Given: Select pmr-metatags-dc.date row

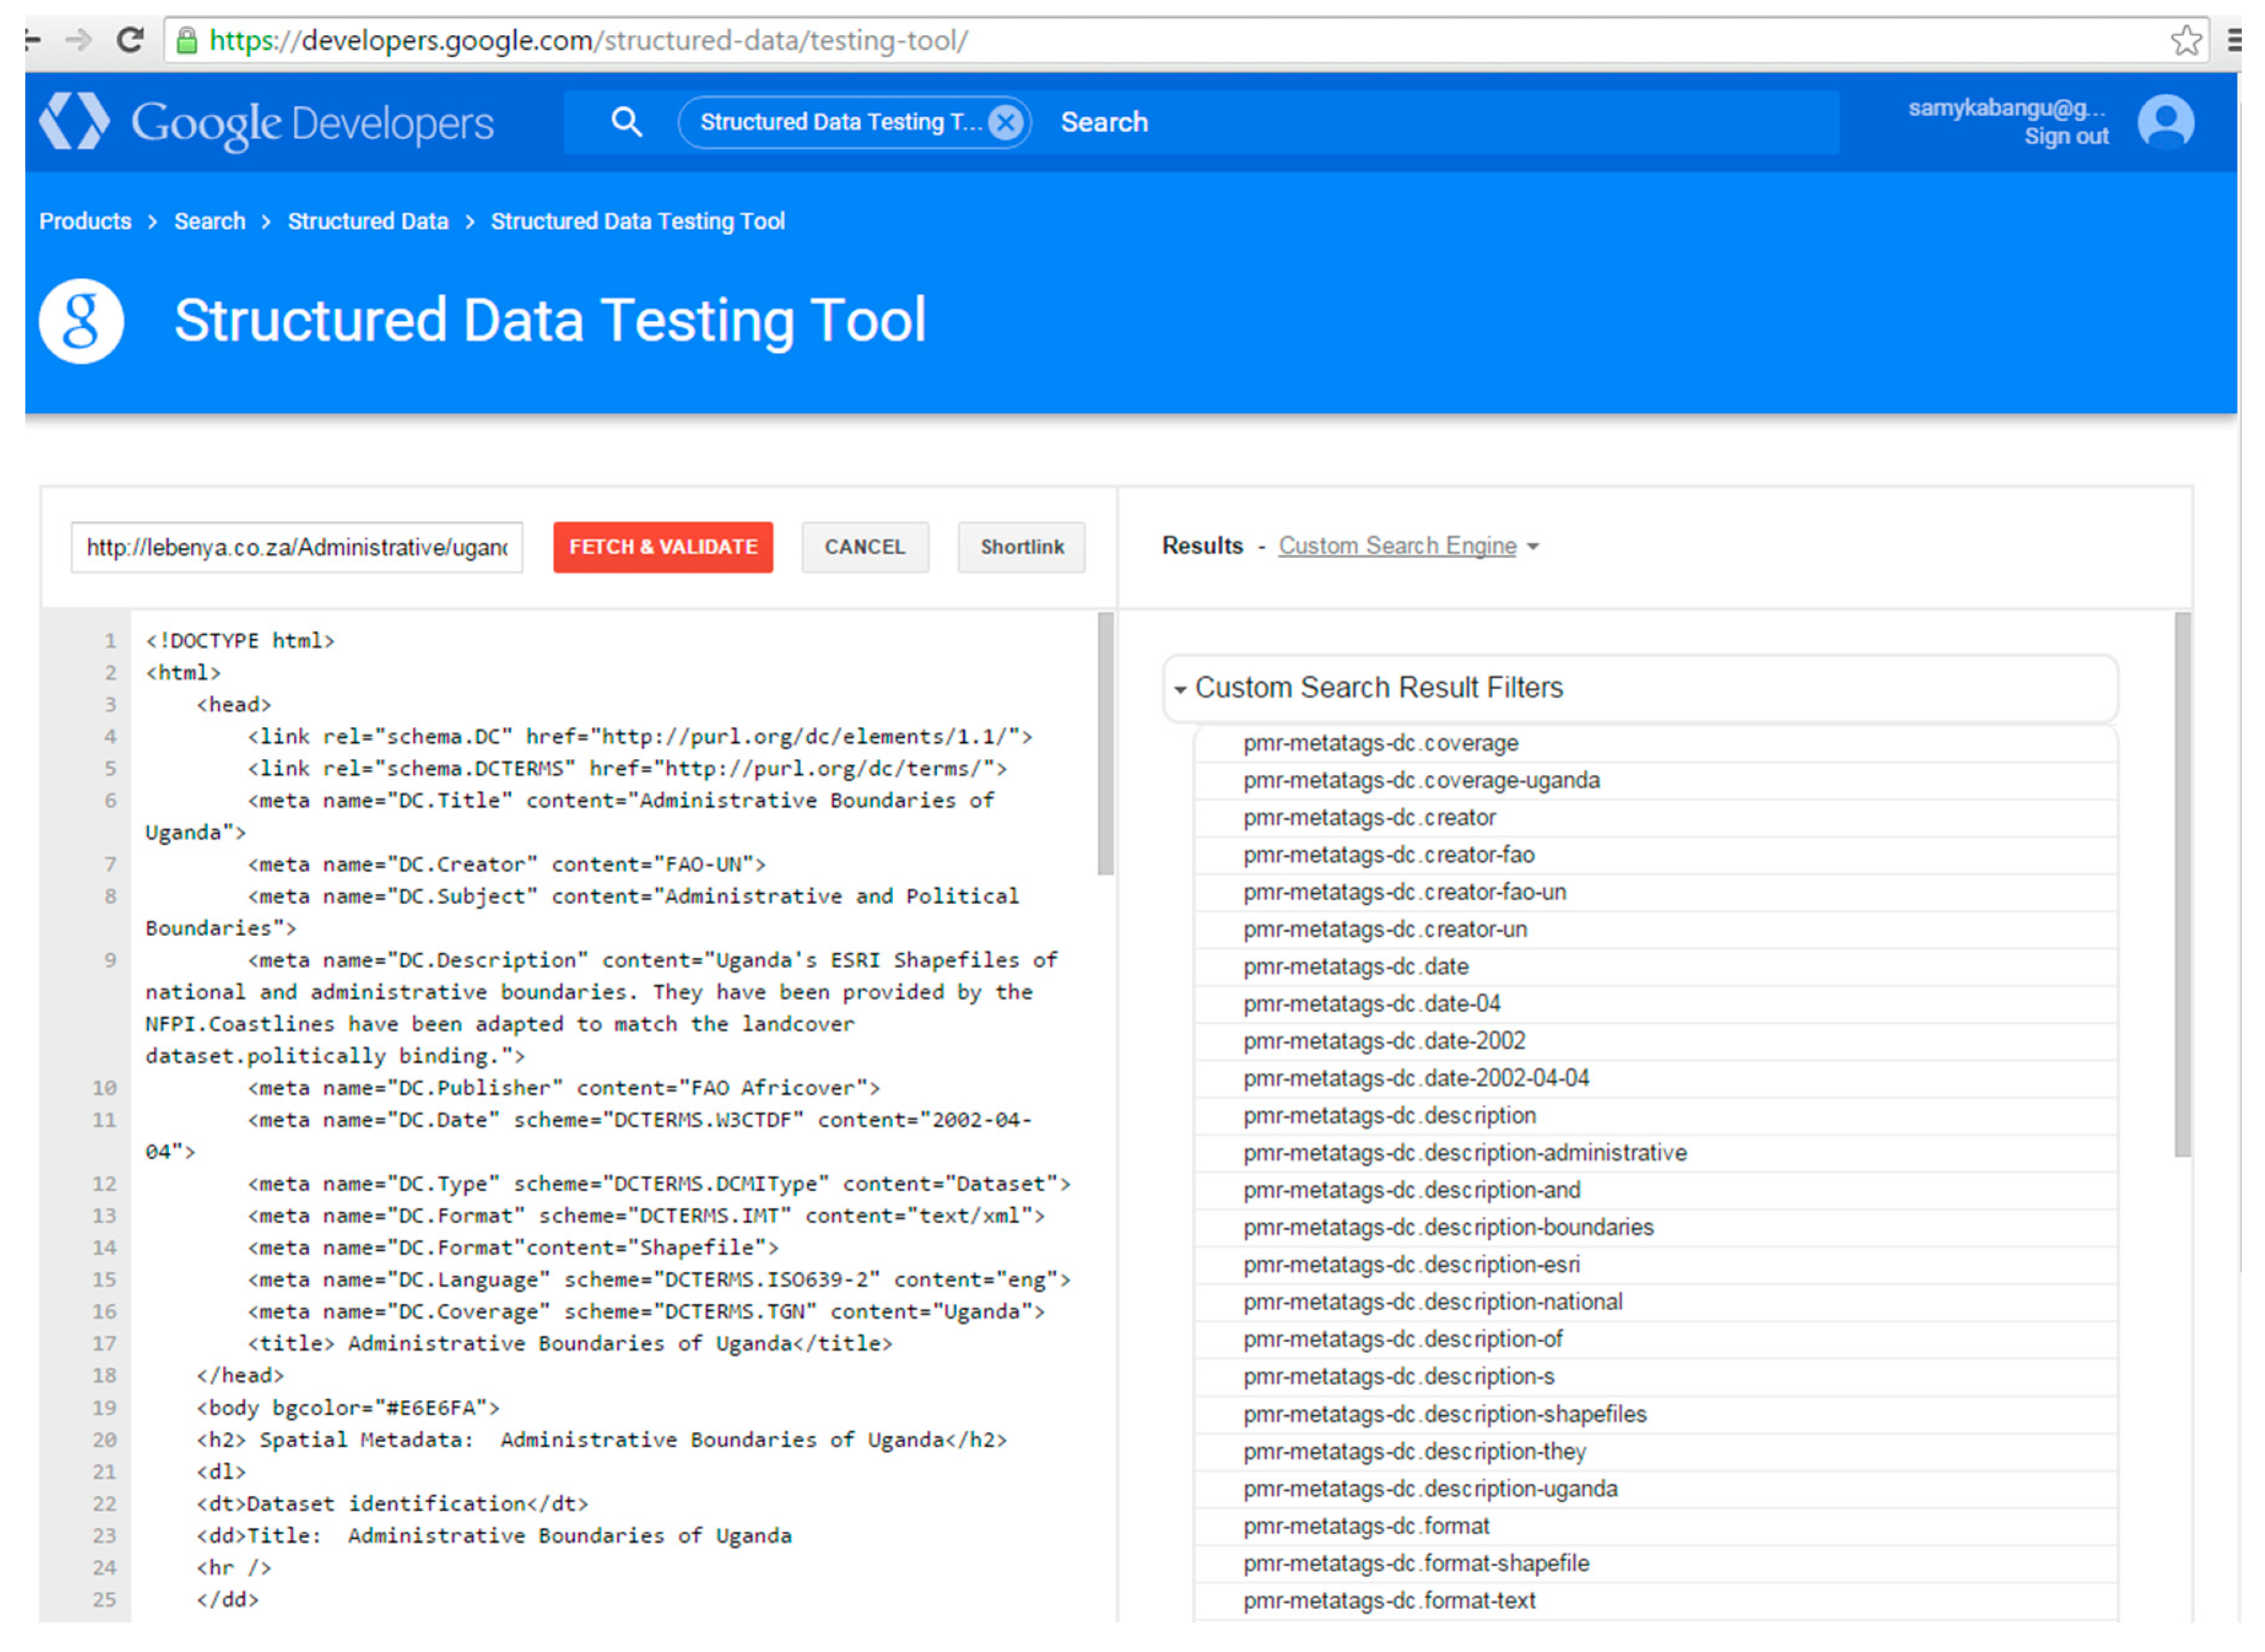Looking at the screenshot, I should [x=1655, y=967].
